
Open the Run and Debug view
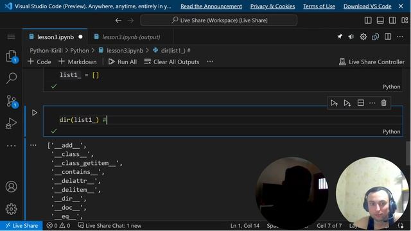point(11,123)
